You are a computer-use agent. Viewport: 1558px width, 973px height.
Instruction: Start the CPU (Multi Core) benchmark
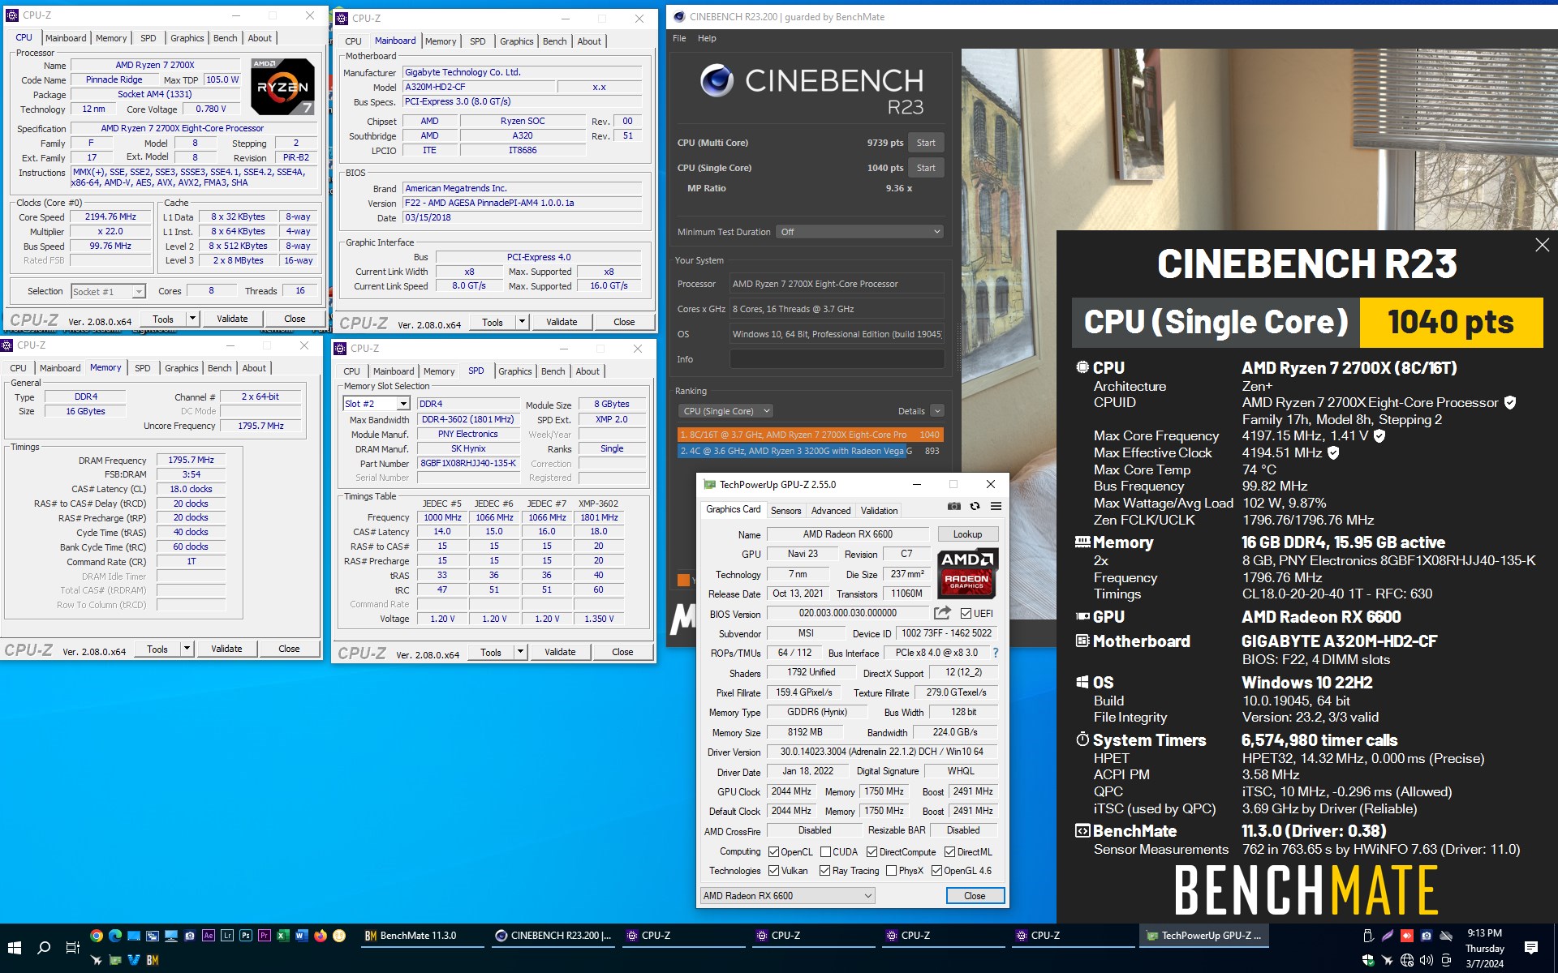[926, 143]
